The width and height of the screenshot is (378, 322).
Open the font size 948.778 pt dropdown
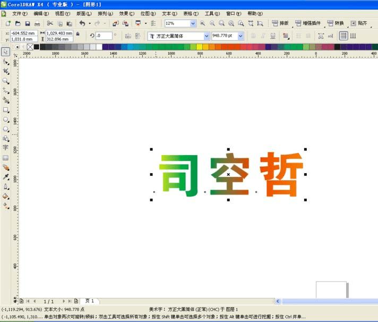coord(240,36)
